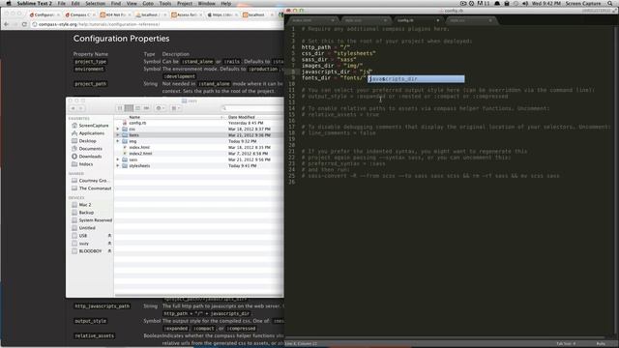Expand the stylesheets folder in Finder

coord(118,165)
